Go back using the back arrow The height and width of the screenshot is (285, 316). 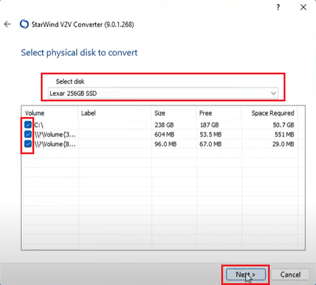pos(7,24)
